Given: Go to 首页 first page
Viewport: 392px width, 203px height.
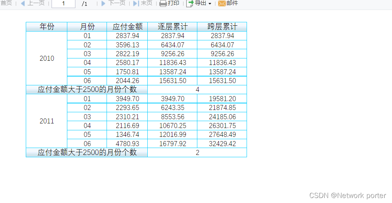Looking at the screenshot, I should (6, 3).
